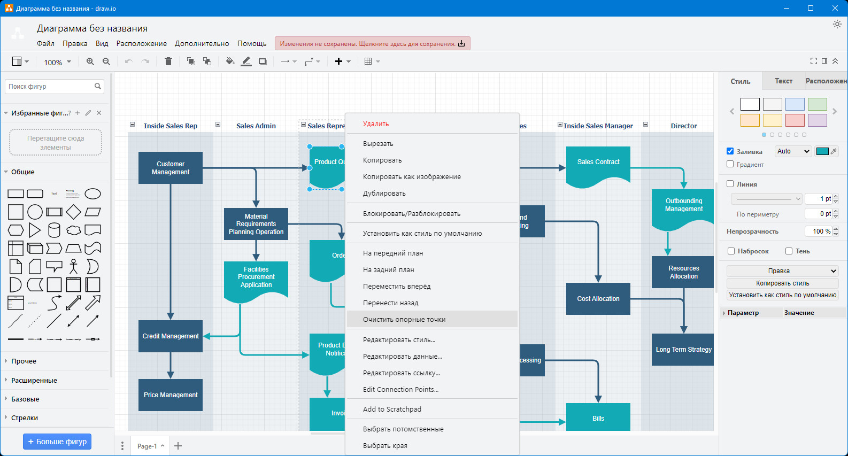Open the Auto fill style dropdown
Viewport: 848px width, 456px height.
793,151
